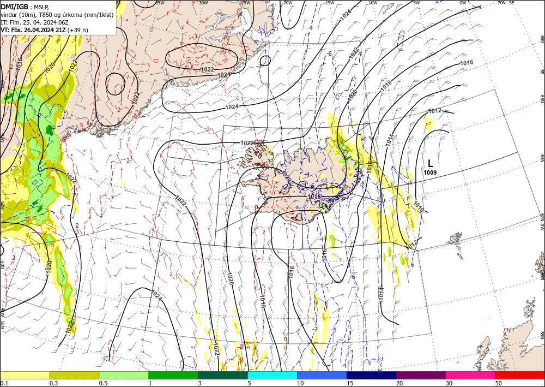Select the dark green 3–5 legend segment
Screen dimensions: 545x387
click(x=223, y=375)
